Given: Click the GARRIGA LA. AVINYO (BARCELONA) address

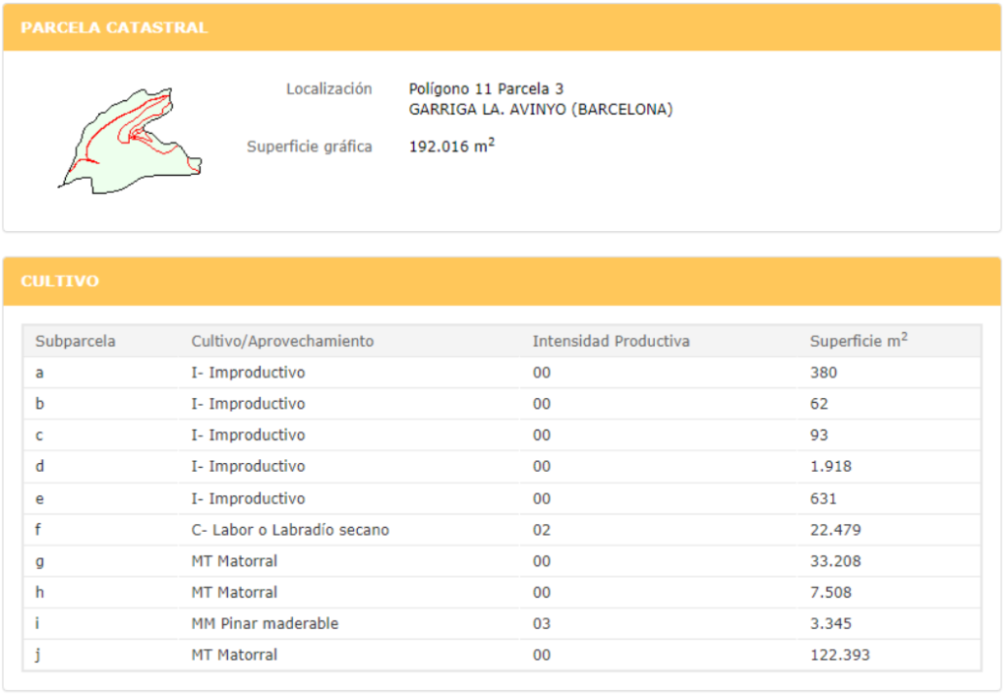Looking at the screenshot, I should coord(541,109).
